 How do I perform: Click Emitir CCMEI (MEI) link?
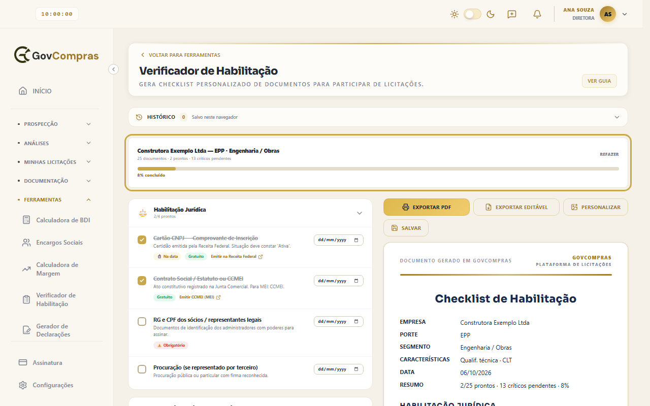(200, 297)
